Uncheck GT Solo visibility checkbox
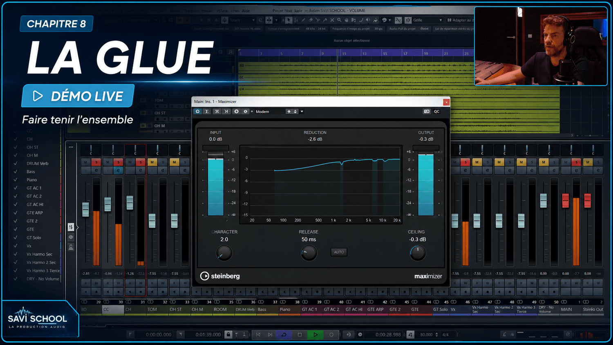This screenshot has width=613, height=345. [16, 237]
